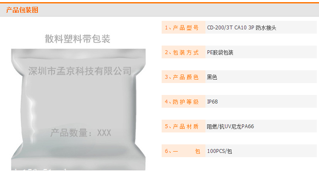The width and height of the screenshot is (319, 178).
Task: Click the orange top border bar
Action: 159,3
